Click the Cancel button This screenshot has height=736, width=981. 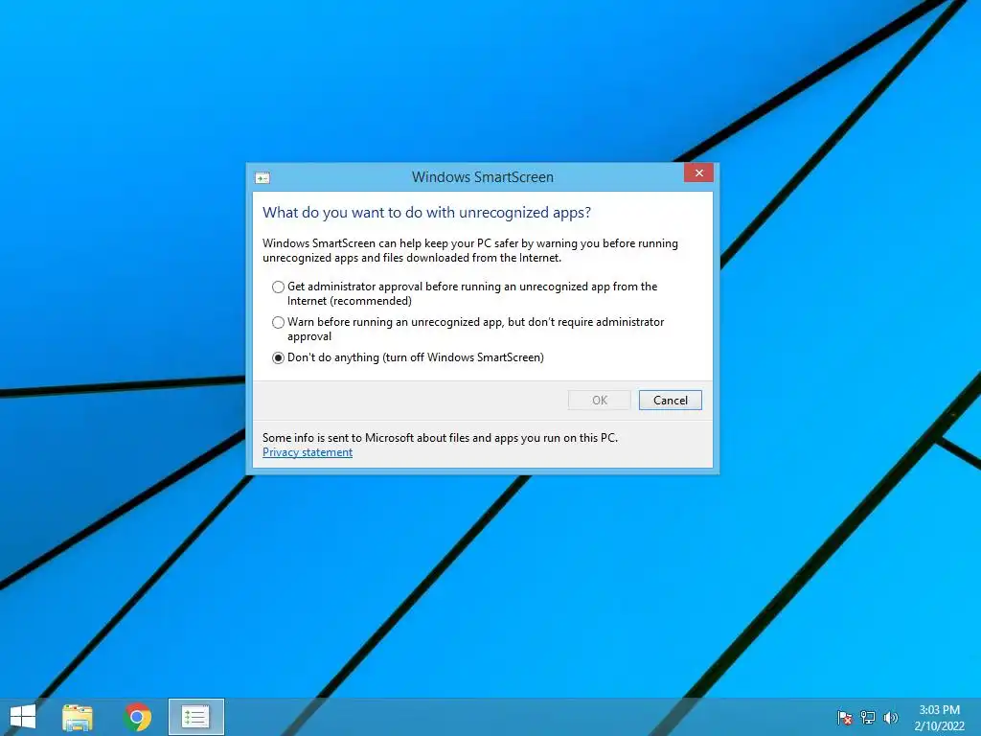[670, 401]
